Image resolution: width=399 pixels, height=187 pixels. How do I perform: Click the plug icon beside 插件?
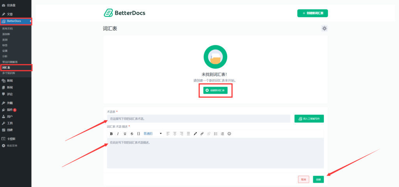pyautogui.click(x=3, y=110)
